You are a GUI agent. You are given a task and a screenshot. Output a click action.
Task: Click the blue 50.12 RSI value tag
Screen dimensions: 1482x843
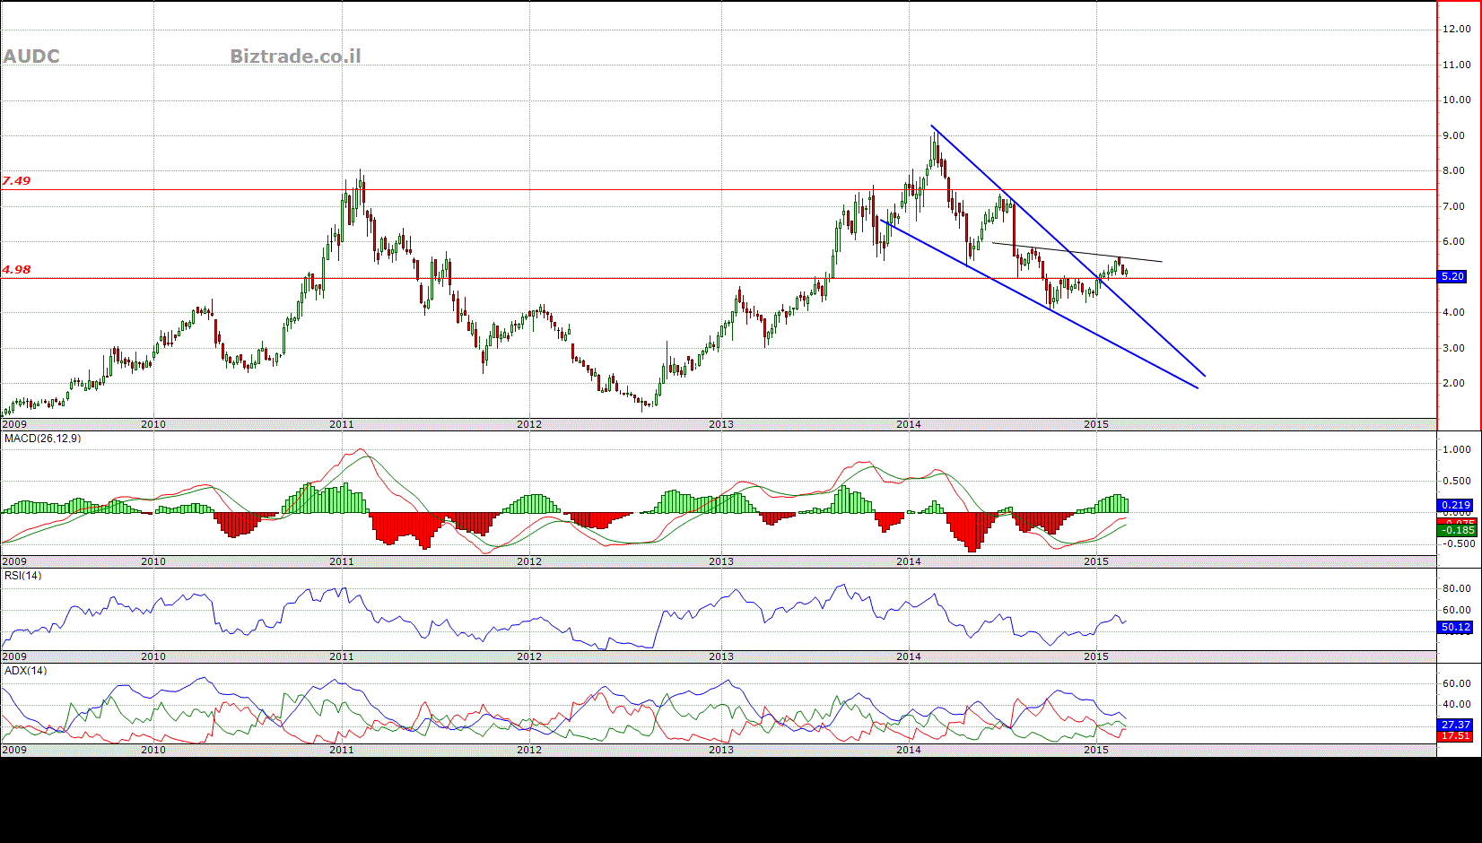coord(1456,627)
